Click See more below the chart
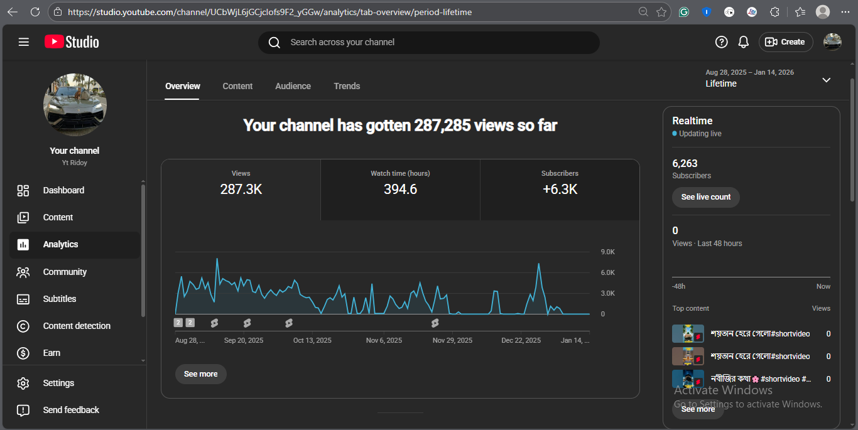Viewport: 858px width, 430px height. tap(200, 374)
